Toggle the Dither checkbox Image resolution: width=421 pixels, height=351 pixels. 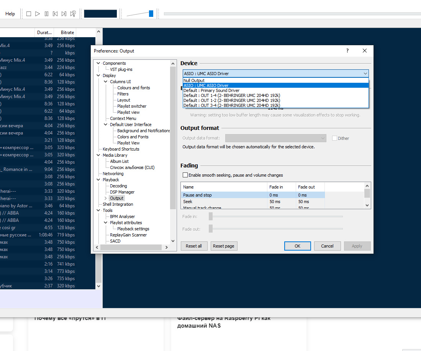click(x=334, y=138)
